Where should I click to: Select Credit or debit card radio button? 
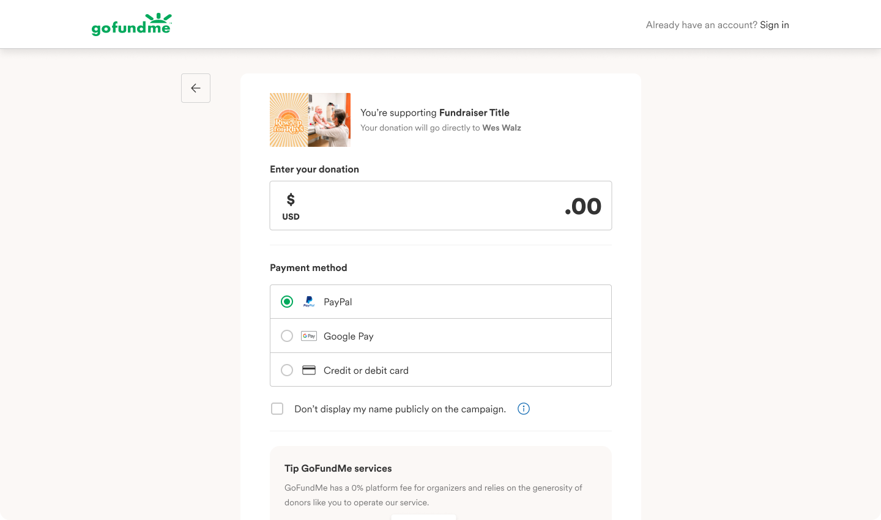[287, 370]
